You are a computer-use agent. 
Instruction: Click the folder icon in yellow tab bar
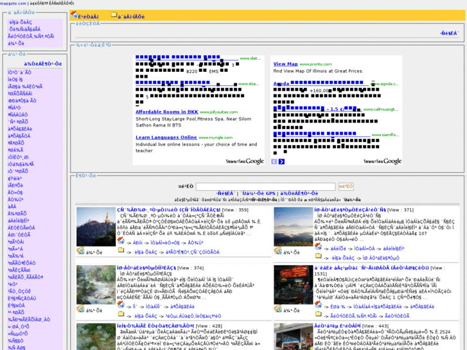tap(114, 15)
